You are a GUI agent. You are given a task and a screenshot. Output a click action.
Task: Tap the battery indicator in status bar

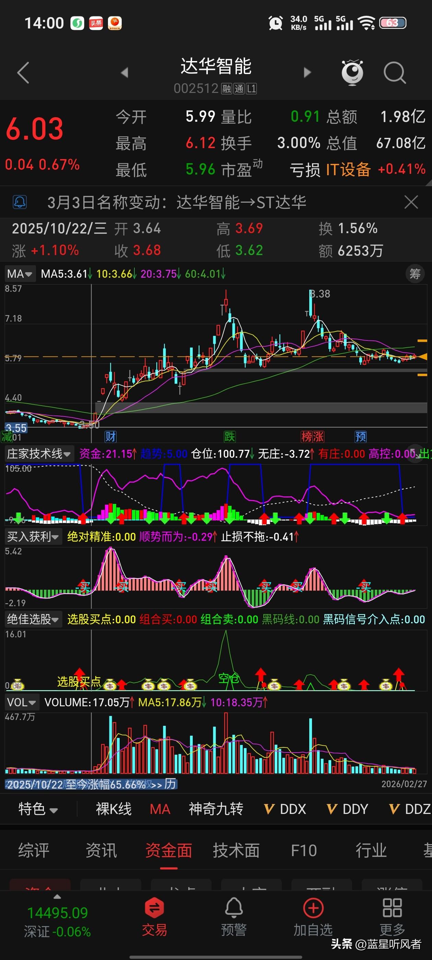coord(393,23)
